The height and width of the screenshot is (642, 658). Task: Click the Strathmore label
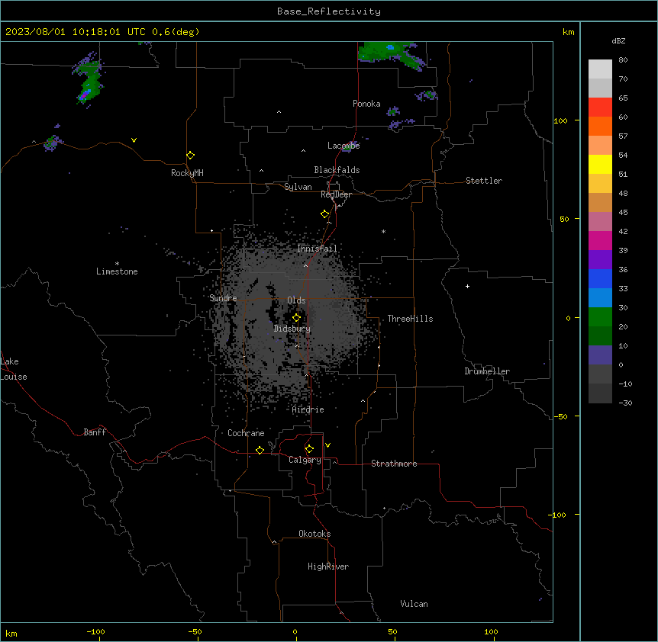[394, 464]
